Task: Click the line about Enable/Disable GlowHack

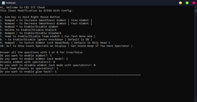Action: (31, 33)
